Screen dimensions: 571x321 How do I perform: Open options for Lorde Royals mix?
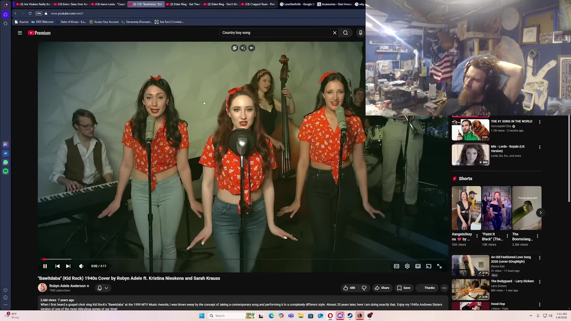tap(539, 147)
